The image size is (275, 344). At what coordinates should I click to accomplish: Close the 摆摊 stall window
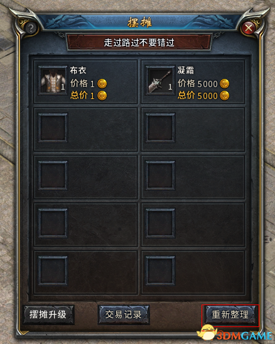pos(249,28)
